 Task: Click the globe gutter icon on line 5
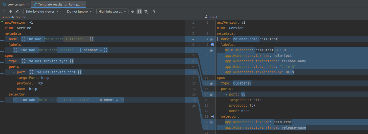(x=212, y=44)
